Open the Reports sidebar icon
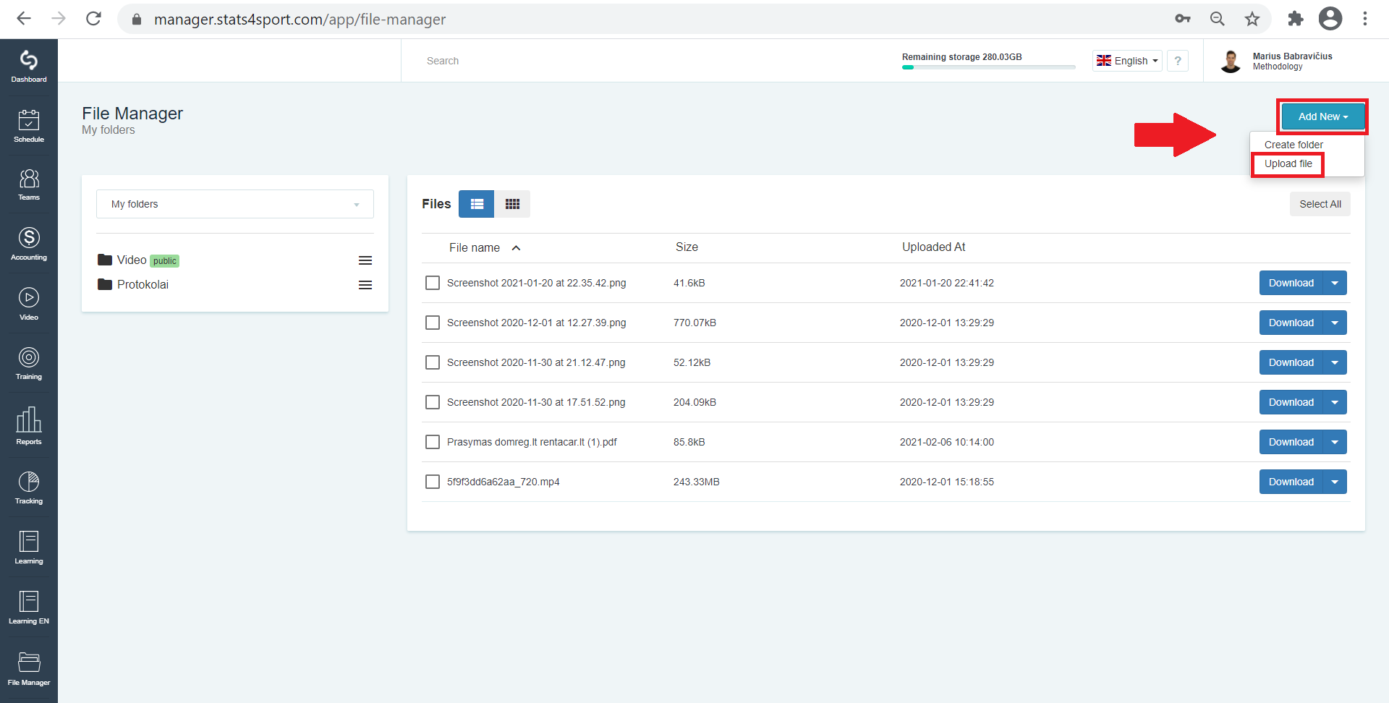The width and height of the screenshot is (1389, 703). (x=29, y=426)
